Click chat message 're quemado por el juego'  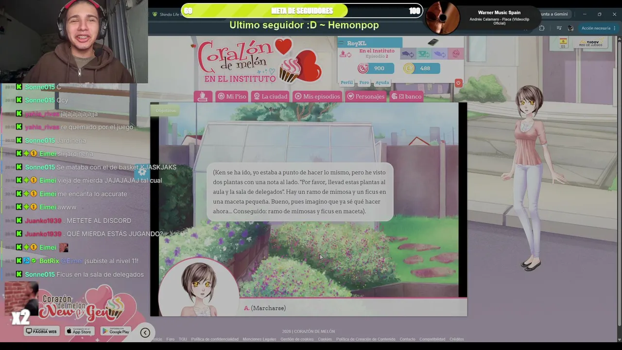tap(97, 127)
